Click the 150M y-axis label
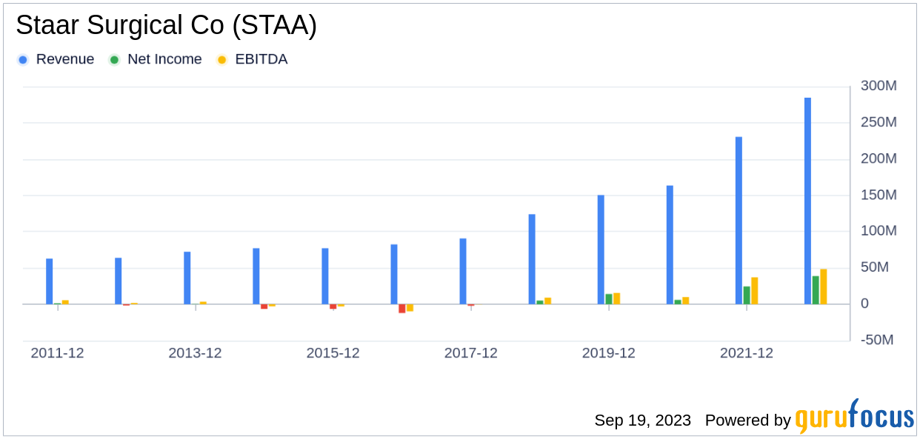Screen dimensions: 920x439 tap(879, 195)
